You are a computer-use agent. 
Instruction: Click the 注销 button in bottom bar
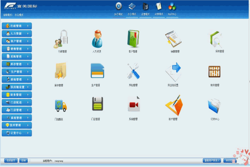tap(23, 160)
